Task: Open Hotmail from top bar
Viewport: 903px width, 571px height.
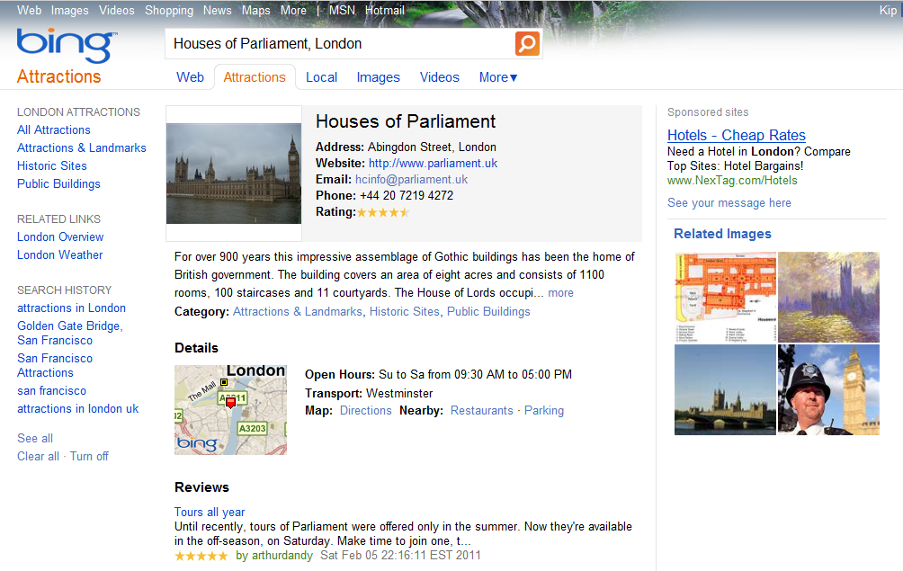Action: pyautogui.click(x=385, y=11)
